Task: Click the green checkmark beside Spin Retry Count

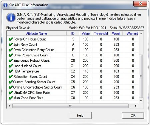Action: pyautogui.click(x=11, y=44)
